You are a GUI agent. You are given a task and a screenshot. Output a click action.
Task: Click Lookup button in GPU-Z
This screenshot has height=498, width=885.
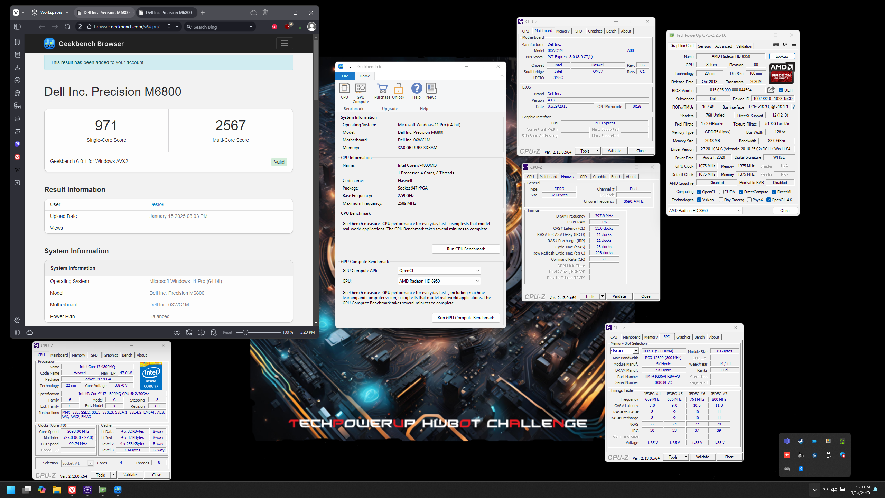(x=782, y=56)
